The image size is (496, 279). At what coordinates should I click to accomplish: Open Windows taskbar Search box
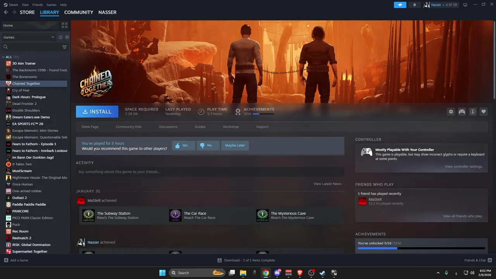pyautogui.click(x=198, y=273)
